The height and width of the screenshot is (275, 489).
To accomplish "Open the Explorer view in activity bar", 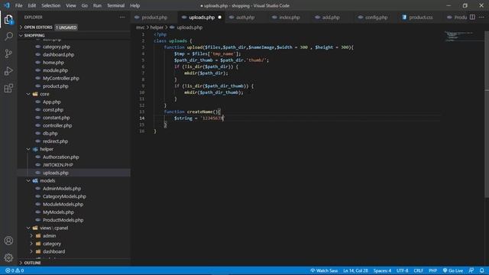I will coord(8,20).
